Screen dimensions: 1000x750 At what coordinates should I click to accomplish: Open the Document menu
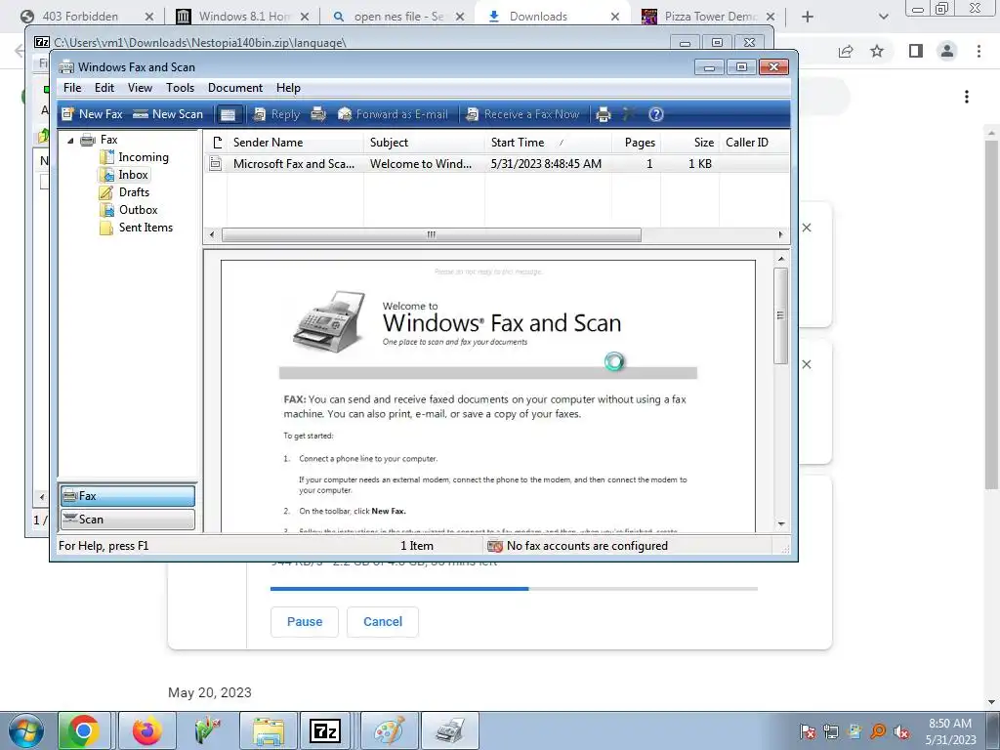(235, 87)
